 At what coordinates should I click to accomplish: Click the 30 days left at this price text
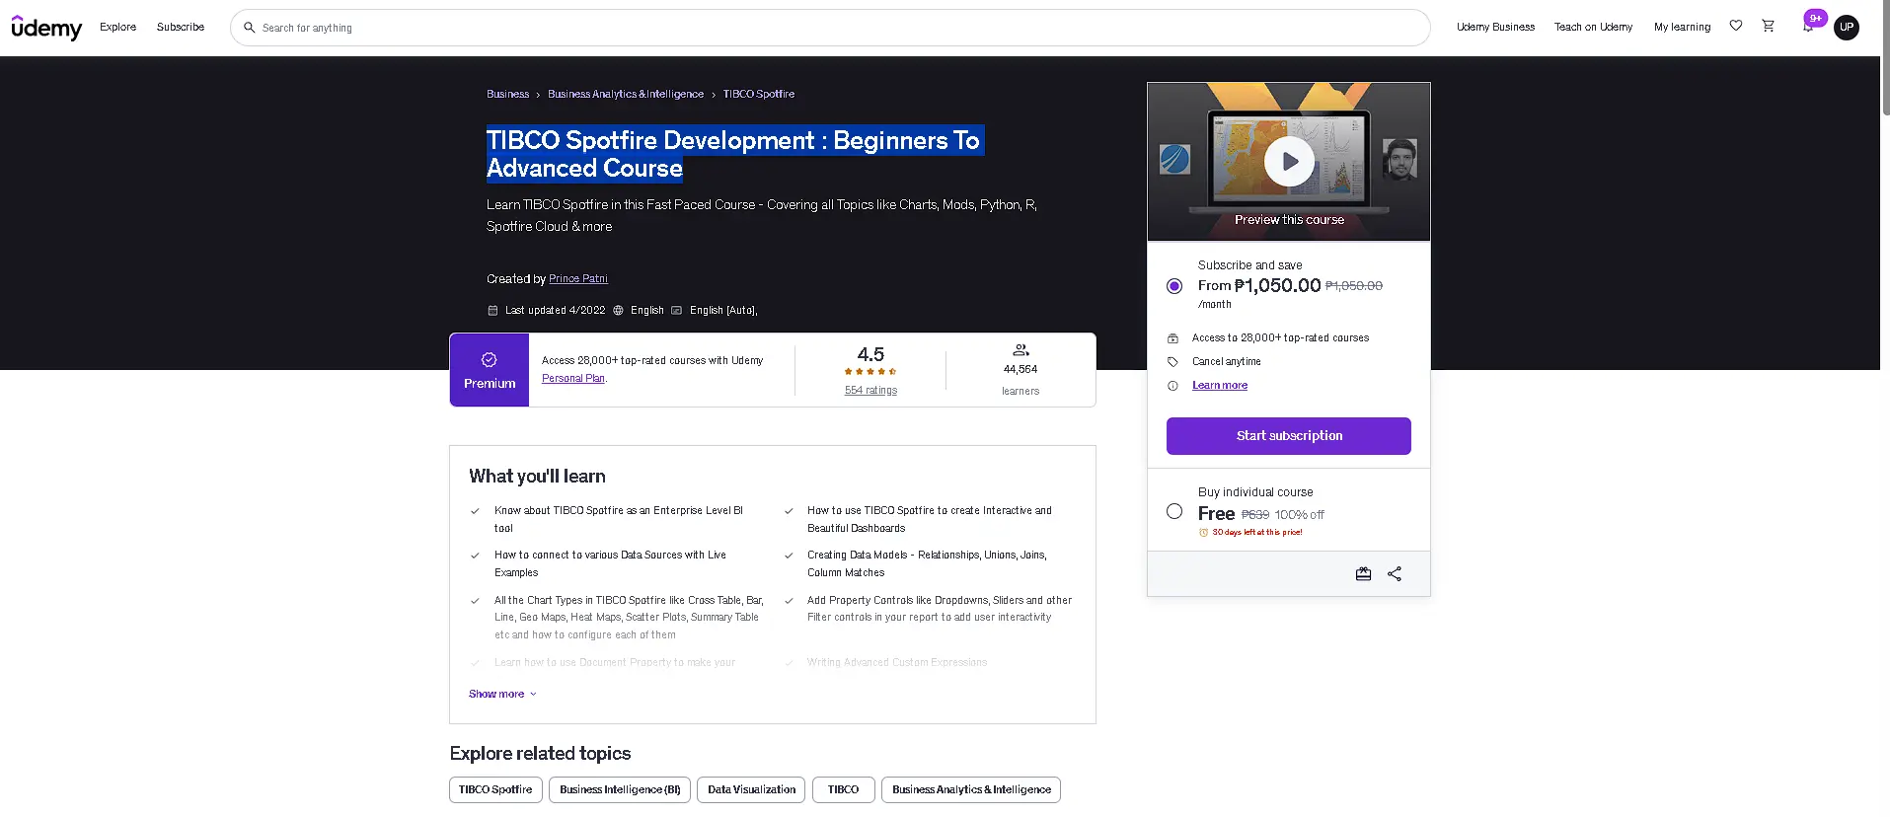pyautogui.click(x=1257, y=533)
